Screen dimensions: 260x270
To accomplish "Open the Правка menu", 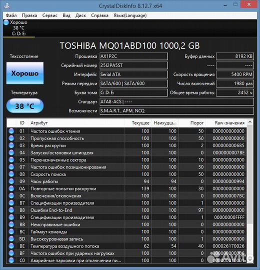I will pos(29,15).
